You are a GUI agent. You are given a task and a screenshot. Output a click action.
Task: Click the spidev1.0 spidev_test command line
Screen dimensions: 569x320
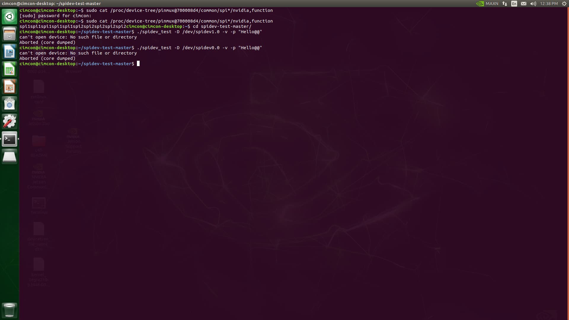[x=199, y=32]
